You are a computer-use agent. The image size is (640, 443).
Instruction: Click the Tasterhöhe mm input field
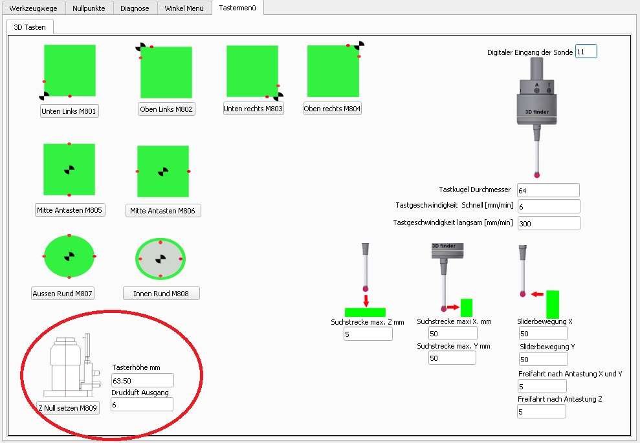pos(142,380)
